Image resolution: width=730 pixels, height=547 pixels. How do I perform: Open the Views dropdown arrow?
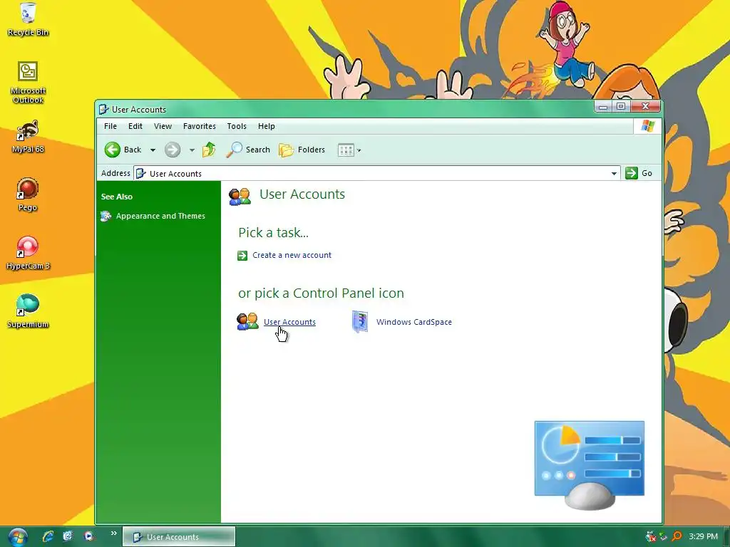click(359, 150)
